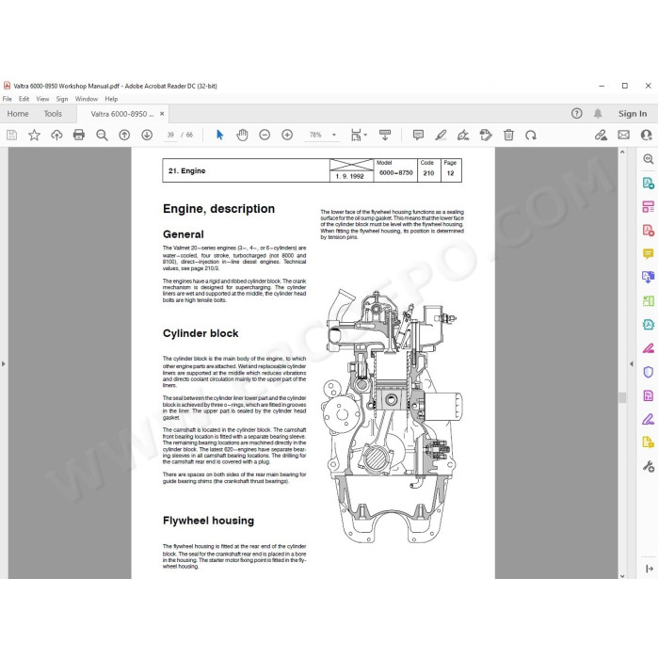This screenshot has height=659, width=659.
Task: Open Compress PDF tool in right pane
Action: coord(648,324)
